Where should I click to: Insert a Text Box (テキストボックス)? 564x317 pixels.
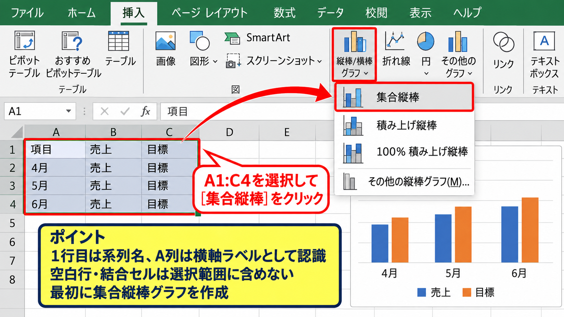tap(544, 54)
